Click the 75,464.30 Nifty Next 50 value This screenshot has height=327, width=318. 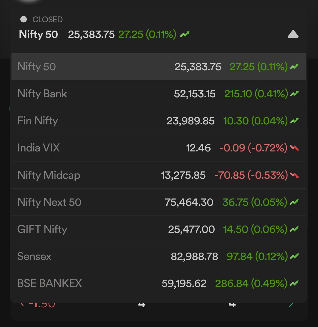click(x=189, y=202)
